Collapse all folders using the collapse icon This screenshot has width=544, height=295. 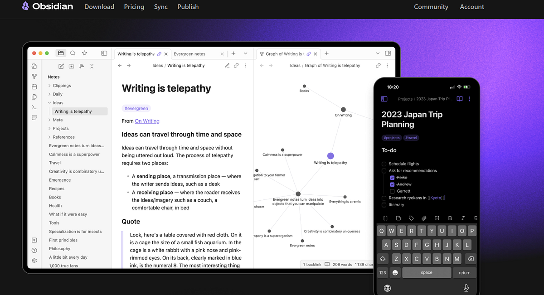coord(92,66)
